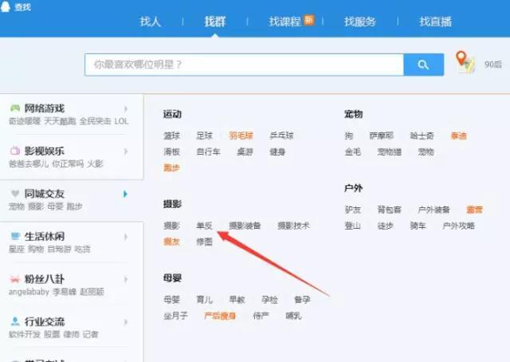
Task: Expand the 粉丝八卦 category arrow
Action: click(126, 279)
